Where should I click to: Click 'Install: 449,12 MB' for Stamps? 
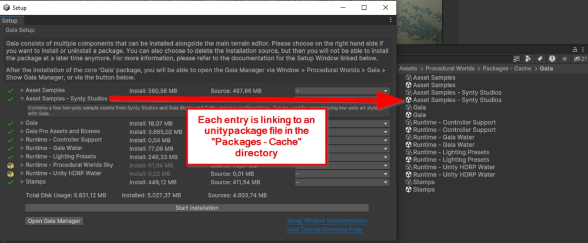coord(153,183)
